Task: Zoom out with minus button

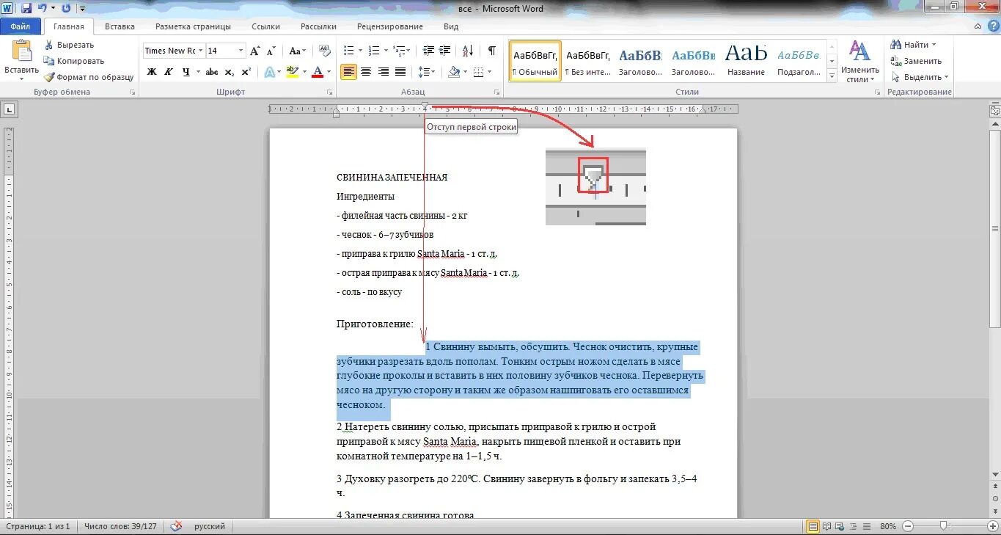Action: (x=908, y=526)
